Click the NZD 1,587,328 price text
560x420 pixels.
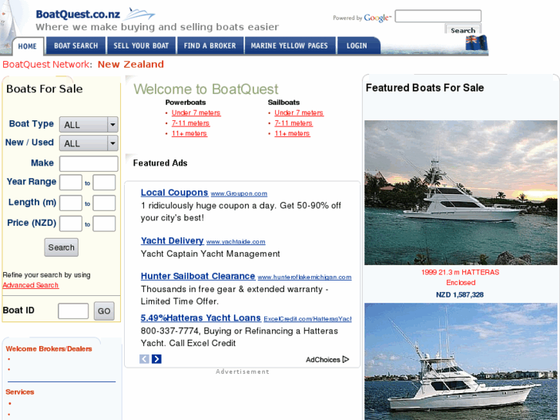pos(460,294)
